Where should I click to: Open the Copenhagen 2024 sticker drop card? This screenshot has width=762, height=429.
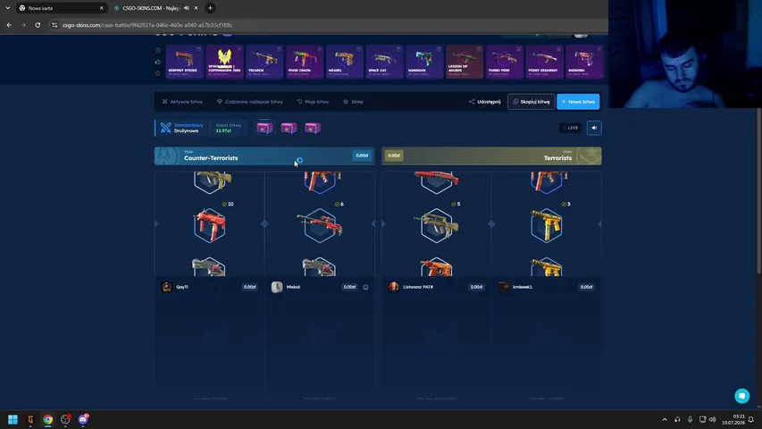(x=224, y=62)
